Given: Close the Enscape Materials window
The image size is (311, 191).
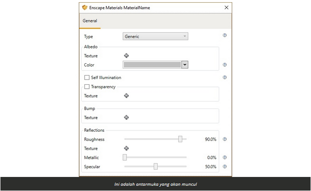Looking at the screenshot, I should [x=226, y=7].
